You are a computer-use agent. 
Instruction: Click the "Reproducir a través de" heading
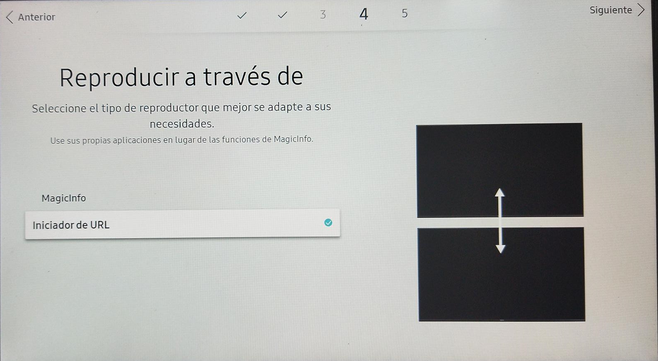[x=181, y=77]
